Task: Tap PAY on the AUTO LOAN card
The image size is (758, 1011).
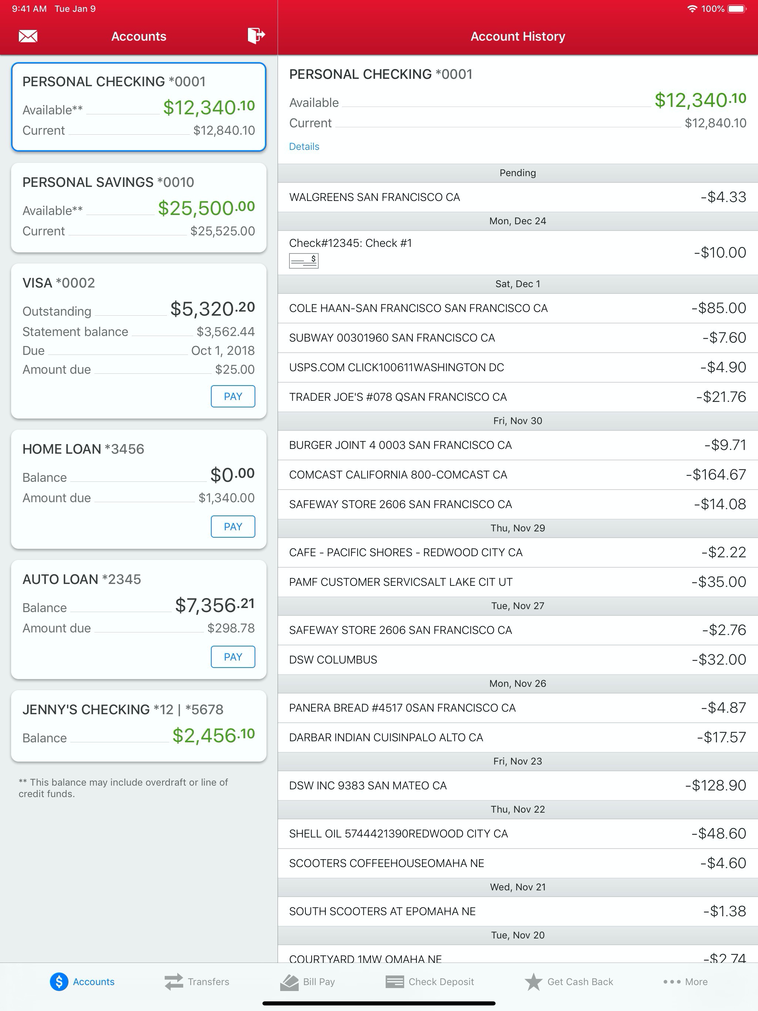Action: click(233, 657)
